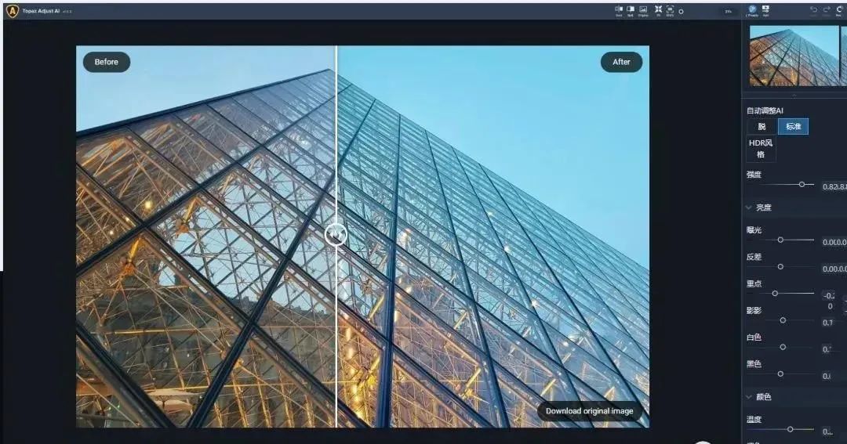Show the Original image view icon
Viewport: 847px width, 444px height.
(x=643, y=10)
